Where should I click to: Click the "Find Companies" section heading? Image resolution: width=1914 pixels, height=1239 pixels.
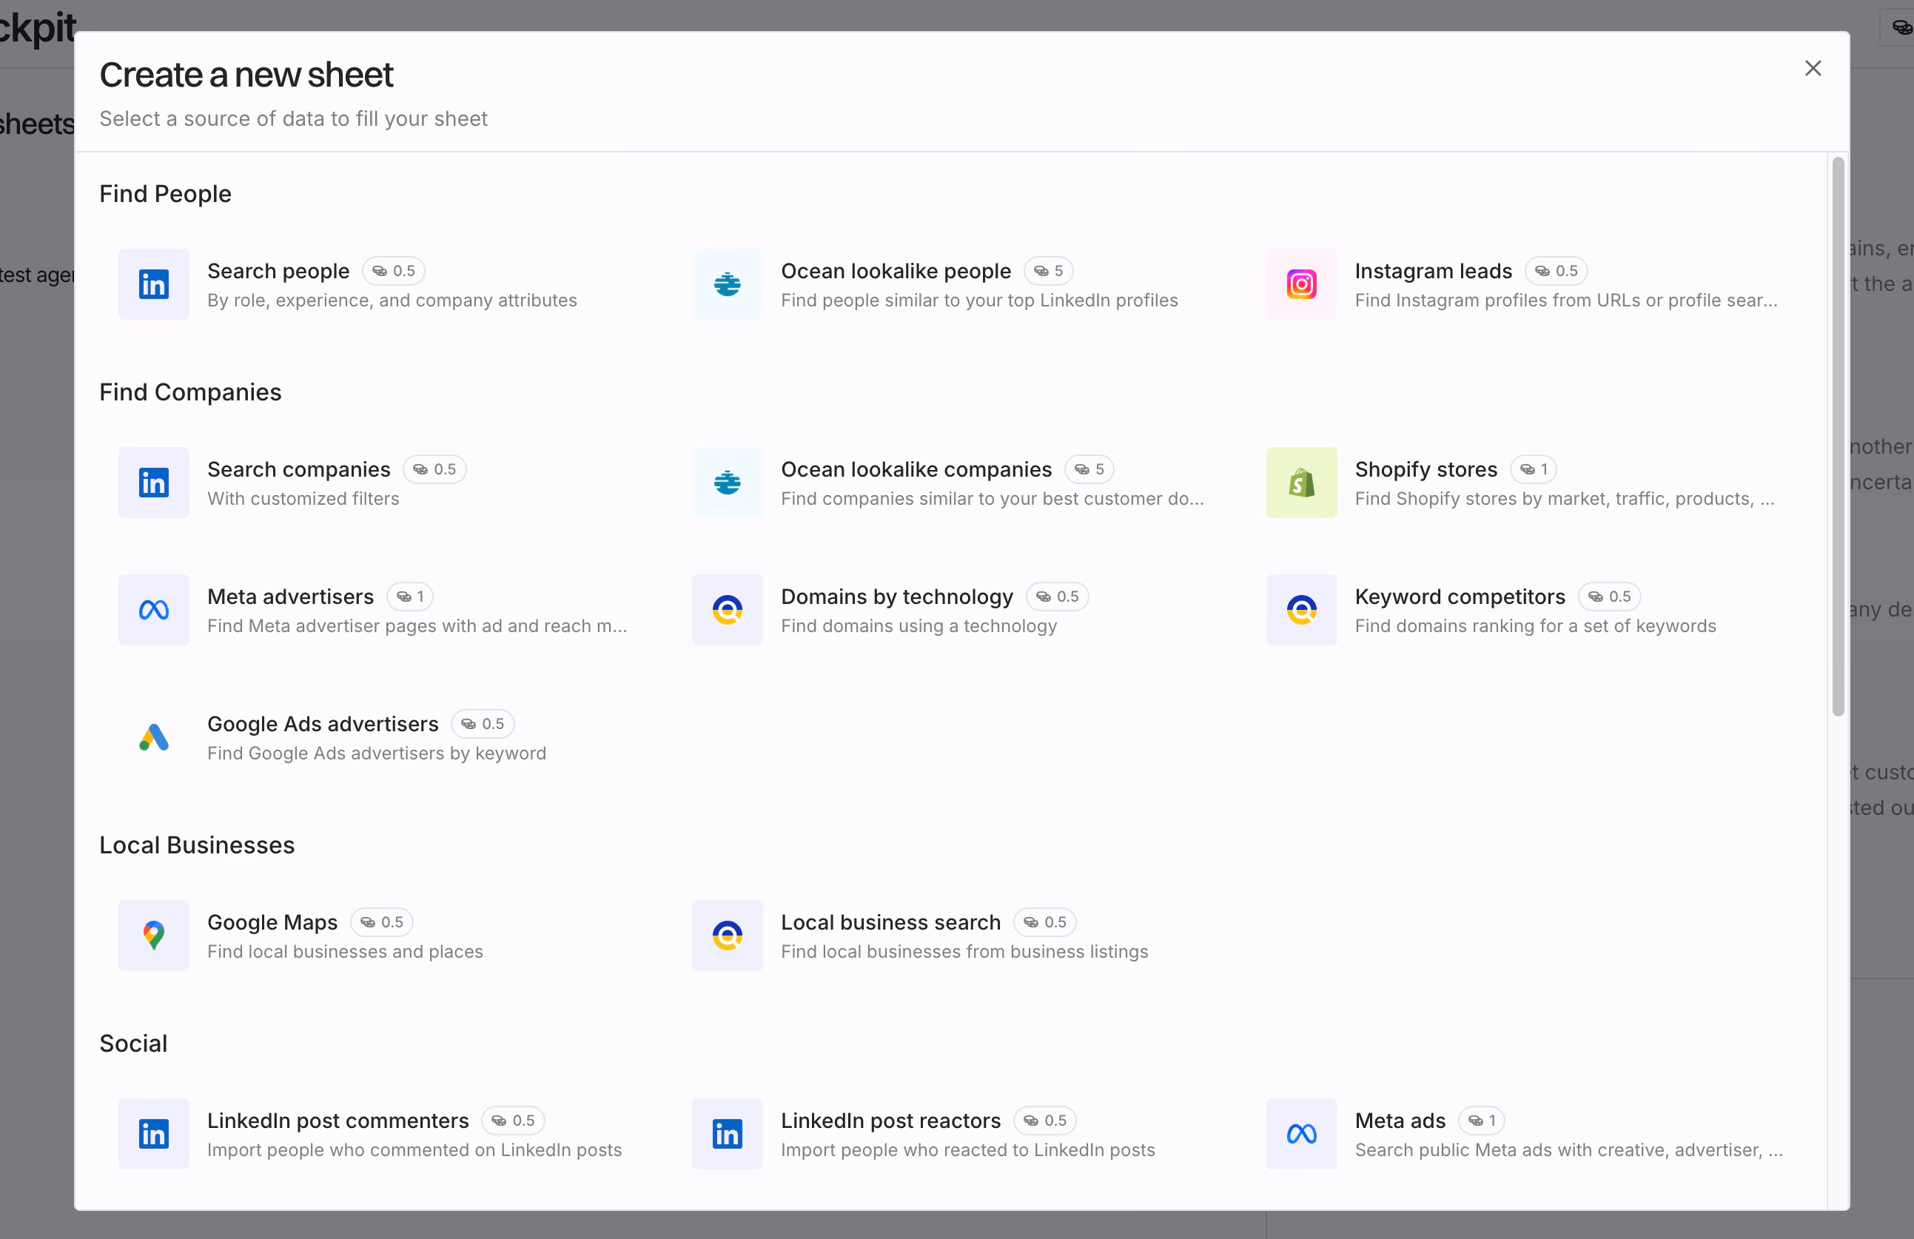click(191, 392)
